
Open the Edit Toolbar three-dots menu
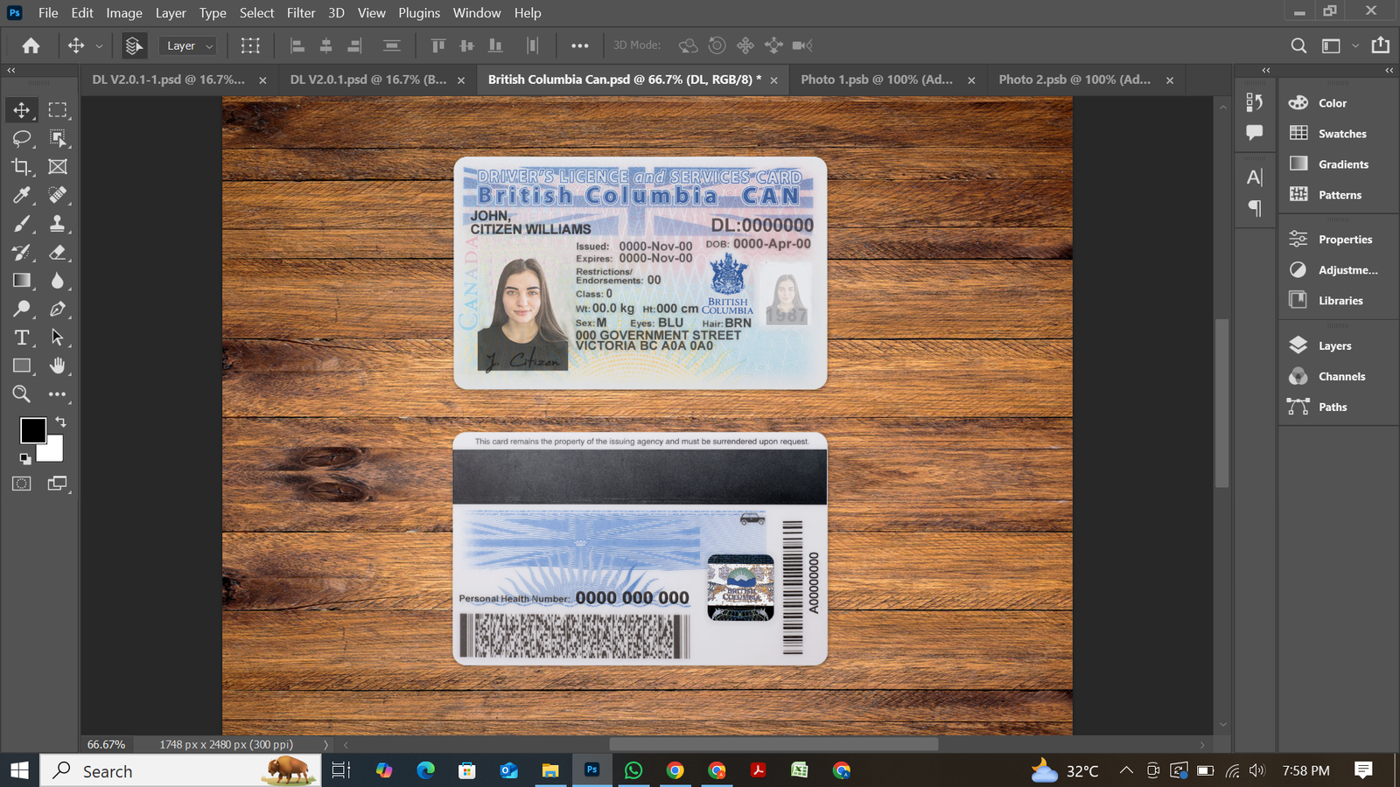pos(58,394)
